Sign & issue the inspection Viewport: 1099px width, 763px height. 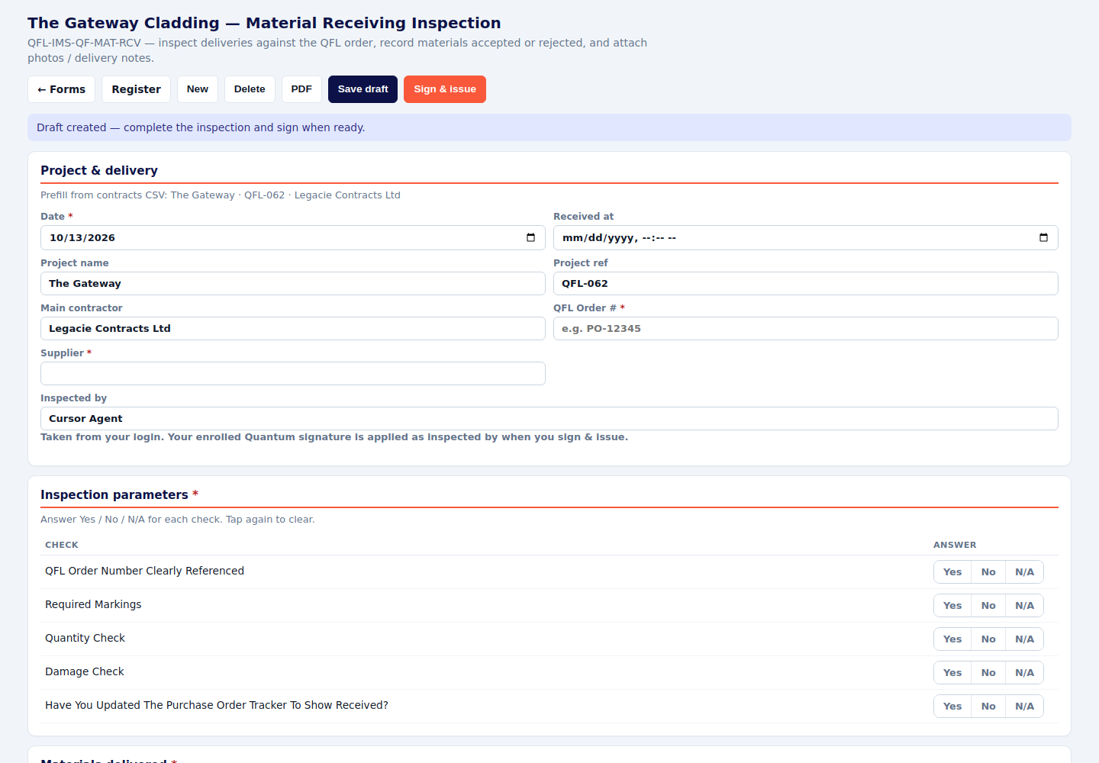445,89
